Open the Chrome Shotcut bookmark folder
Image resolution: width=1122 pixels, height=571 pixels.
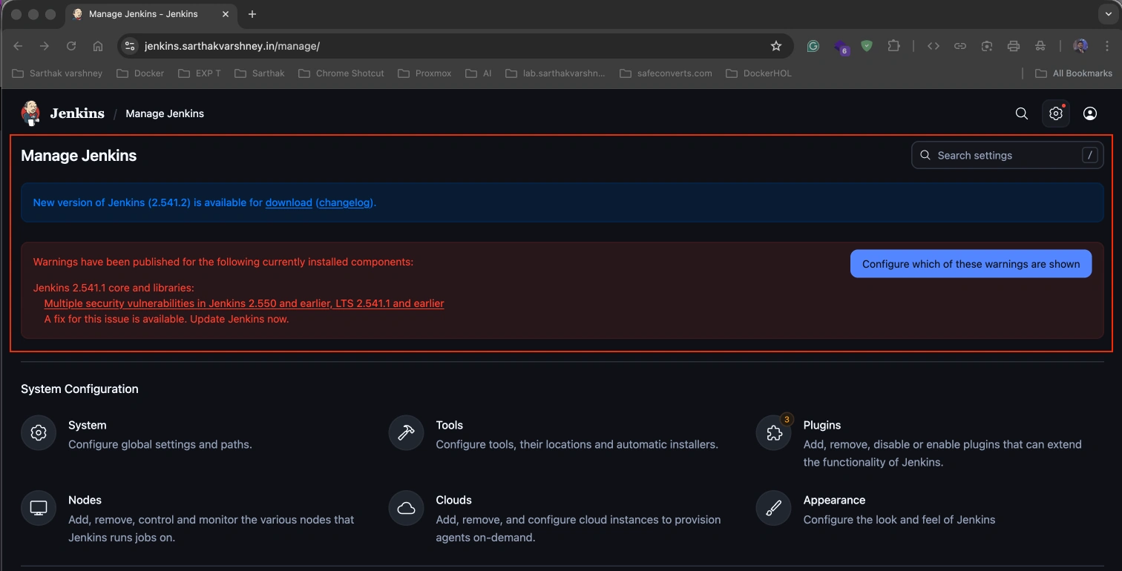point(341,73)
